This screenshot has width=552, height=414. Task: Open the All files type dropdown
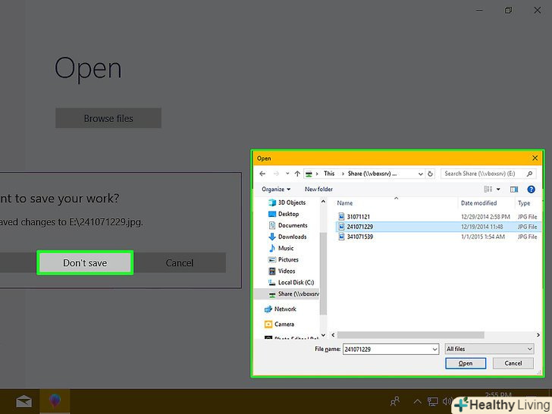tap(489, 349)
